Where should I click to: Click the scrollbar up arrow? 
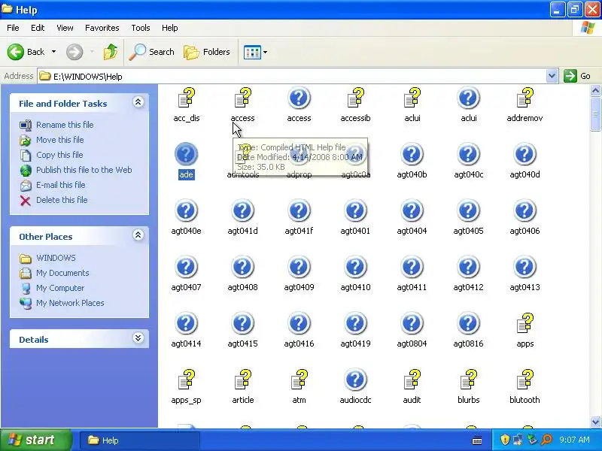click(x=595, y=90)
